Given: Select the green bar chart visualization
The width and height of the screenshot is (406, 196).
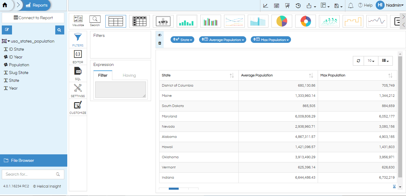Looking at the screenshot, I should [x=187, y=21].
